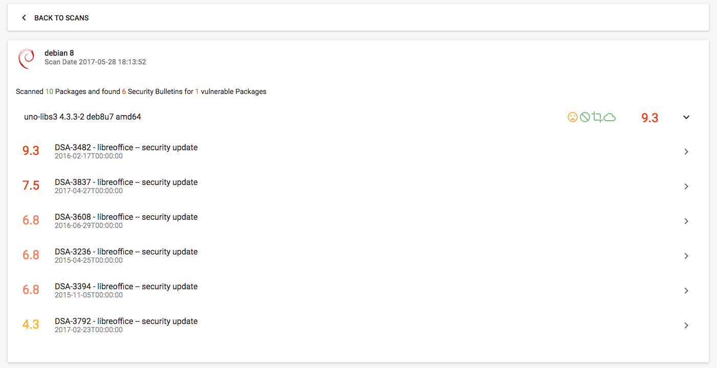Image resolution: width=717 pixels, height=368 pixels.
Task: Click the red 9.3 overall score
Action: click(x=649, y=118)
